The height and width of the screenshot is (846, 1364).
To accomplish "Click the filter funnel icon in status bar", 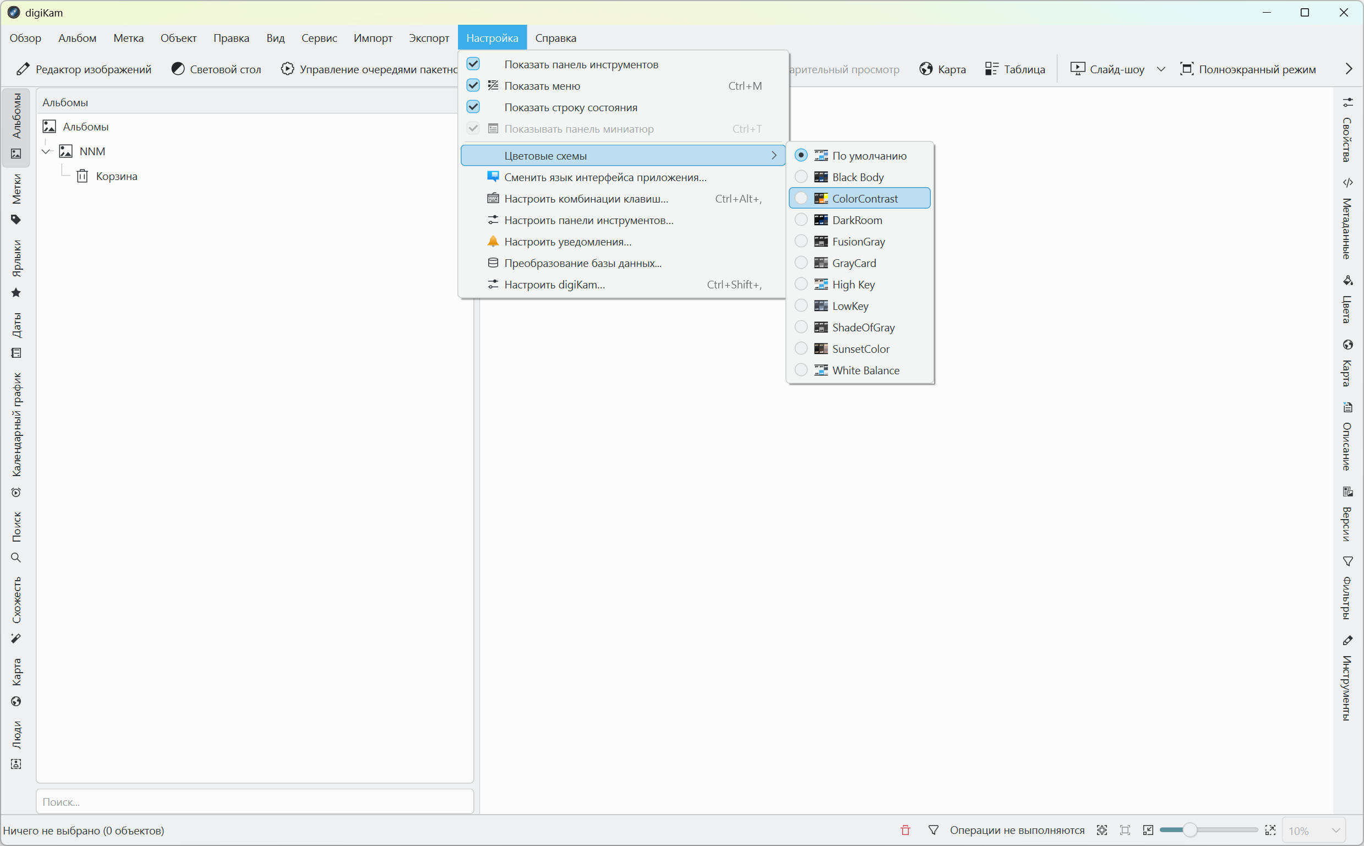I will [x=933, y=831].
